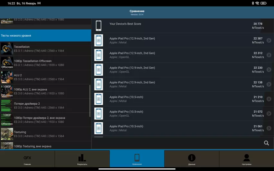
Task: Select the ALU 2 test icon
Action: pos(7,77)
